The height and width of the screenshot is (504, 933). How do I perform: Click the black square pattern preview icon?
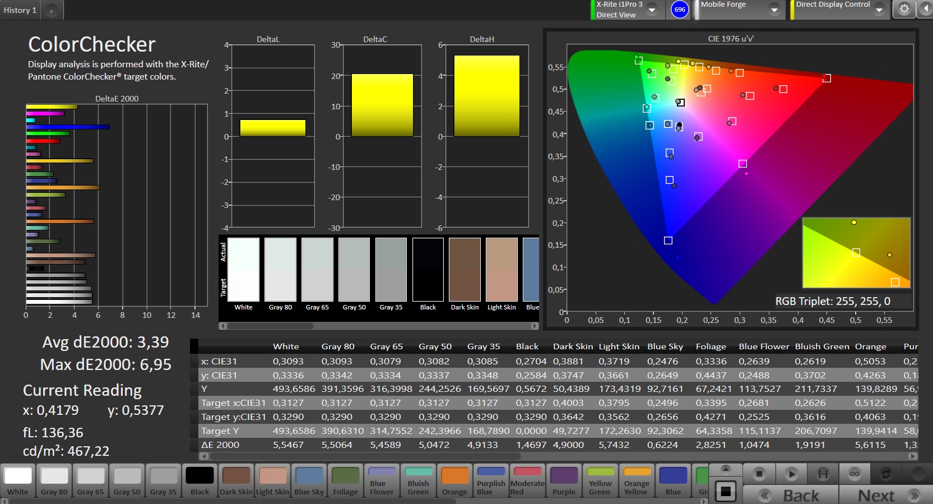point(726,492)
